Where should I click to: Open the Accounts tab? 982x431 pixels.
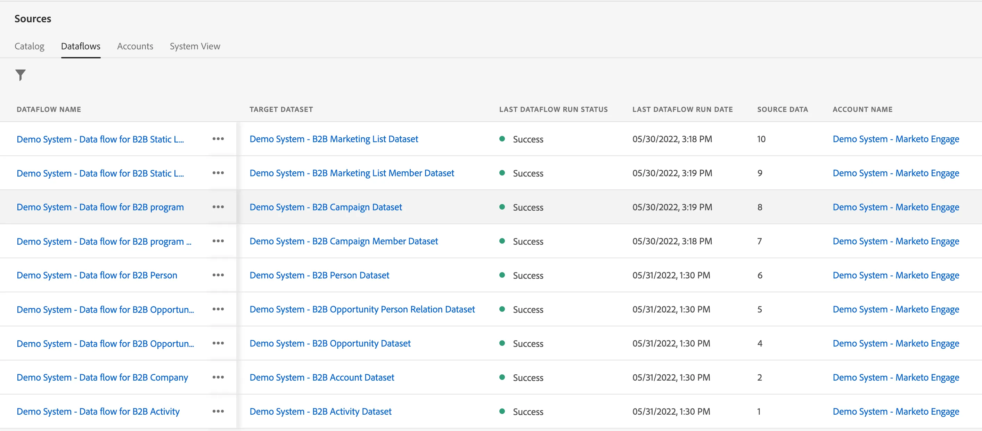tap(135, 46)
